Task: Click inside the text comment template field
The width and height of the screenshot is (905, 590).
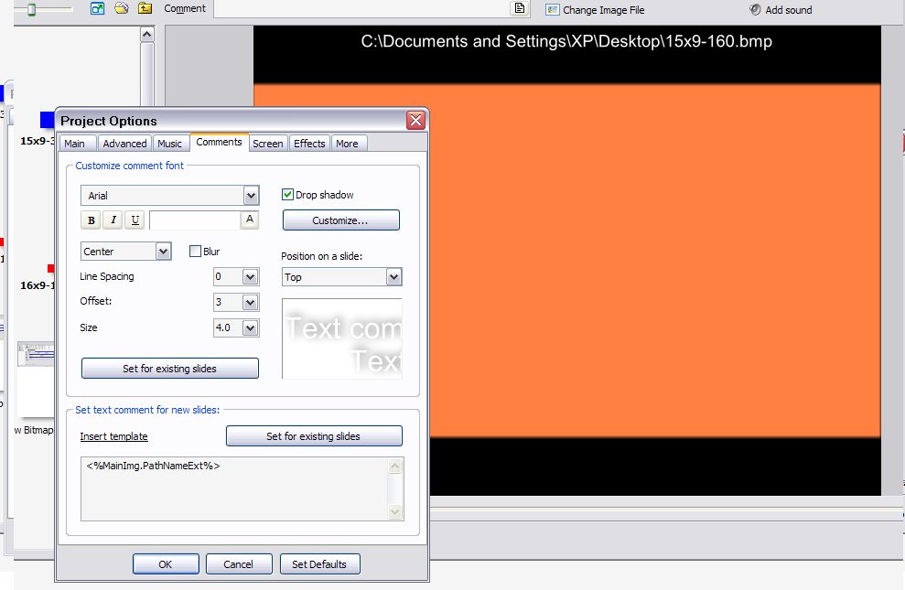Action: tap(233, 488)
